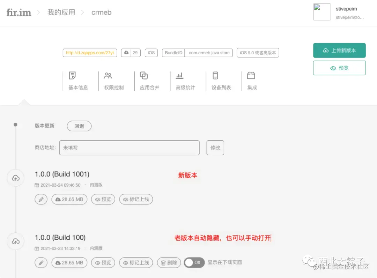Open the 高级统计 tab

tap(185, 81)
